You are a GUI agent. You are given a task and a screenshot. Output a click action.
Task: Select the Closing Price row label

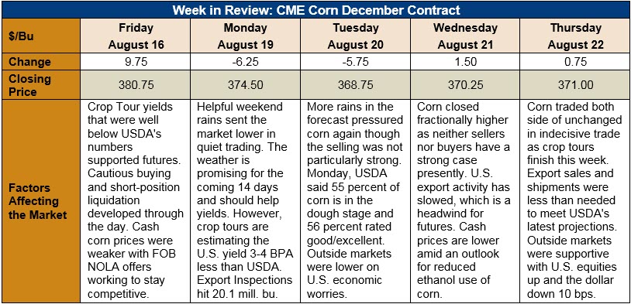pyautogui.click(x=40, y=85)
